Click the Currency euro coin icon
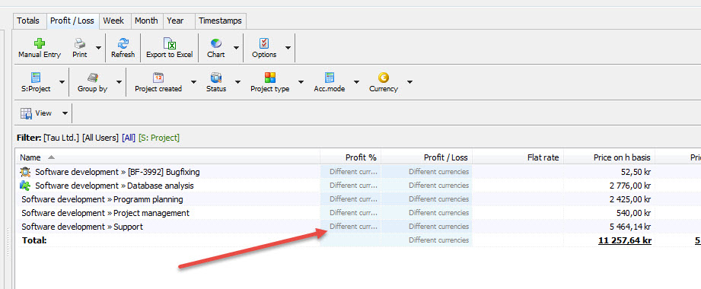 coord(383,78)
